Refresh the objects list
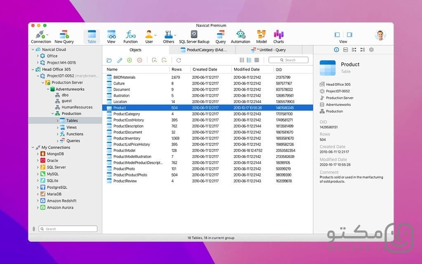 pyautogui.click(x=179, y=60)
